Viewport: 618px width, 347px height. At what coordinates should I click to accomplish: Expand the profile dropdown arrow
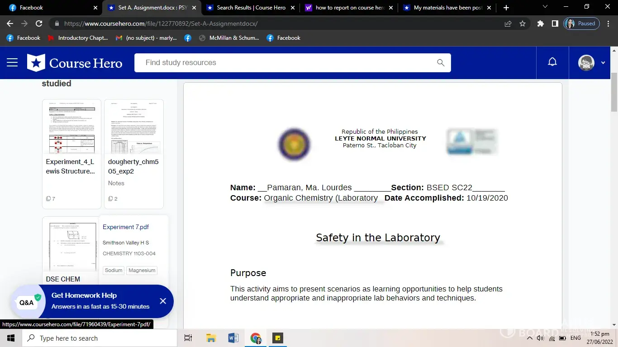(x=603, y=63)
